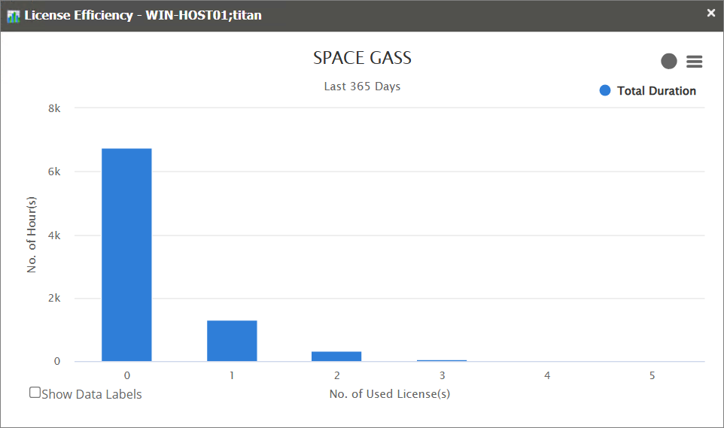
Task: Close the License Efficiency window
Action: (x=711, y=13)
